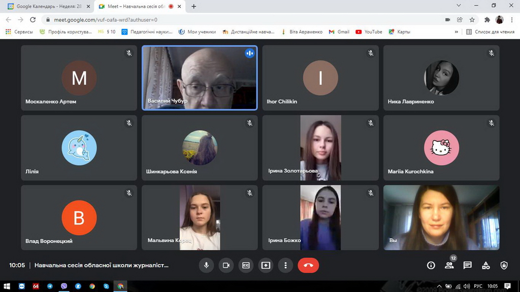Viewport: 520px width, 292px height.
Task: Open the Chrome tab search dropdown
Action: click(x=459, y=6)
